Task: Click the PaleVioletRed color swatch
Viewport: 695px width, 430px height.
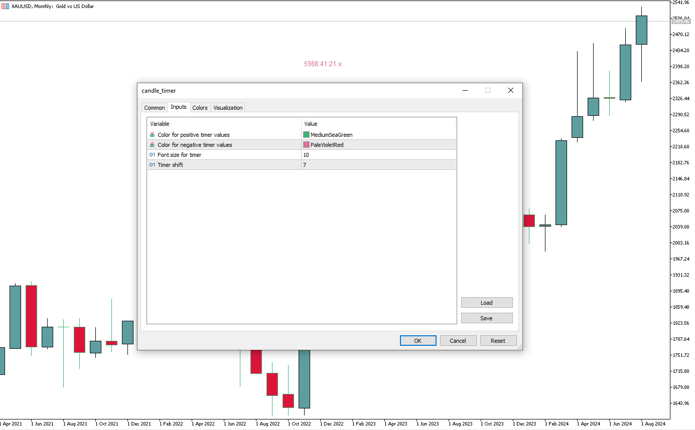Action: pyautogui.click(x=306, y=145)
